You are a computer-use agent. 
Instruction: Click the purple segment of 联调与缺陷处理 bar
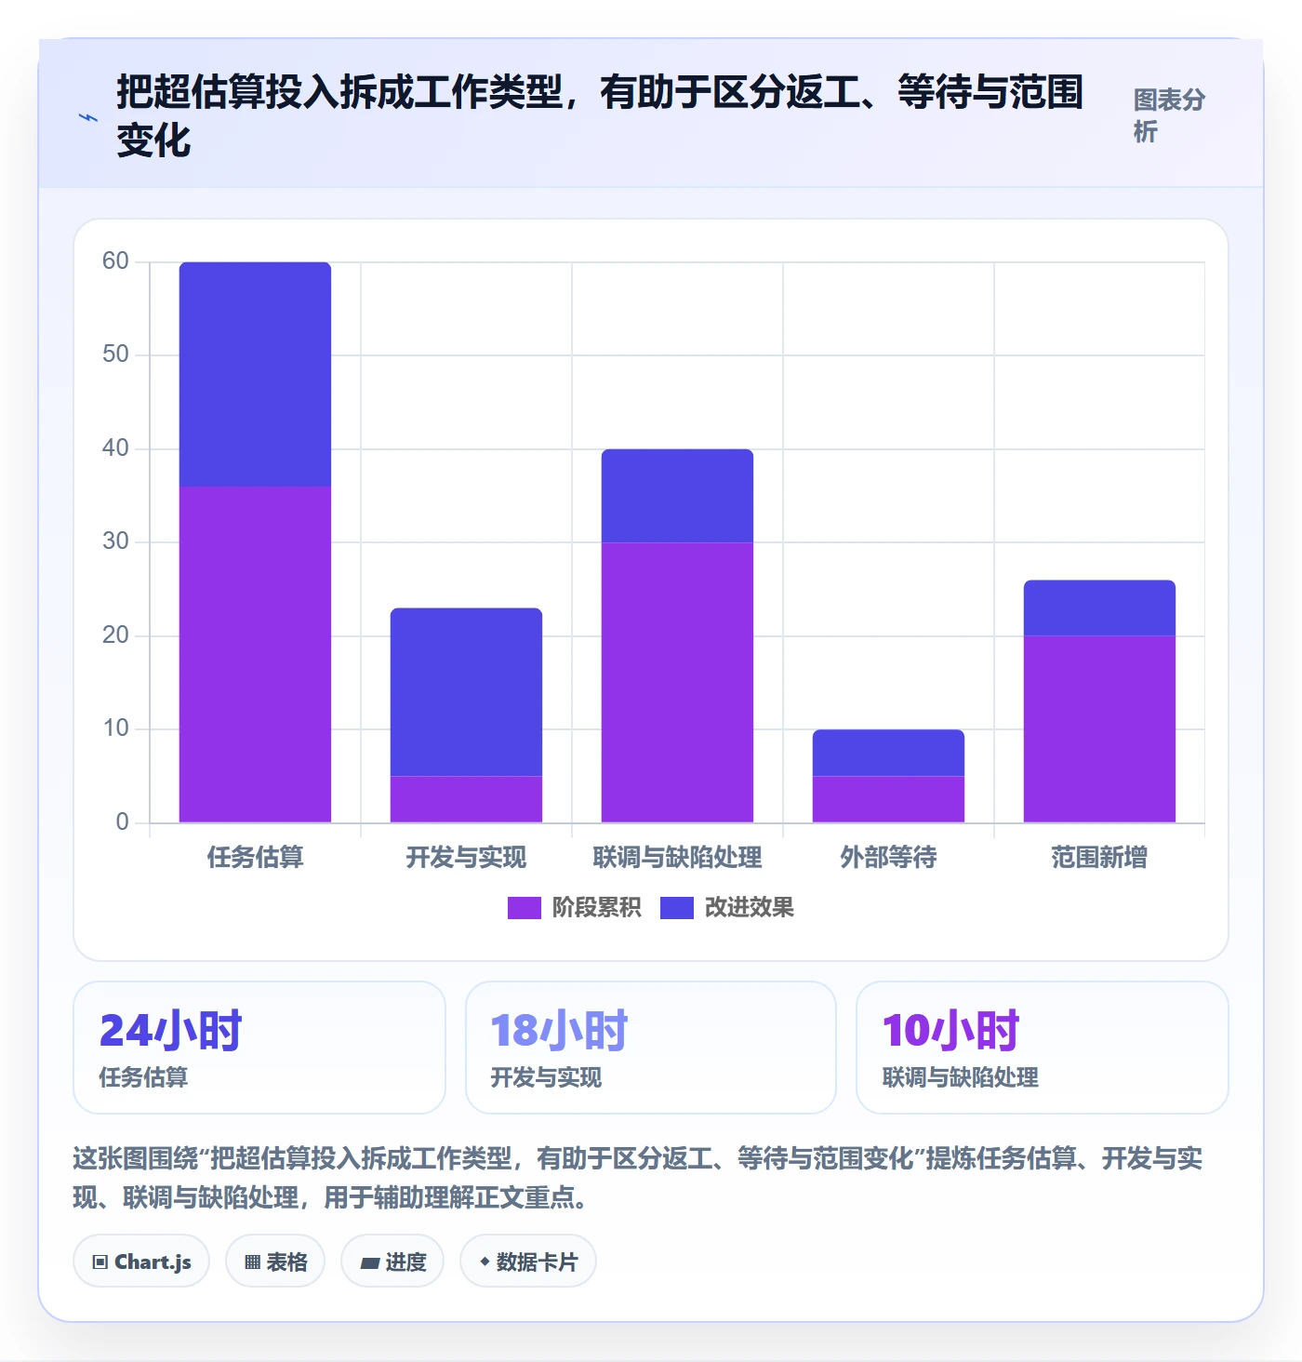[x=677, y=682]
